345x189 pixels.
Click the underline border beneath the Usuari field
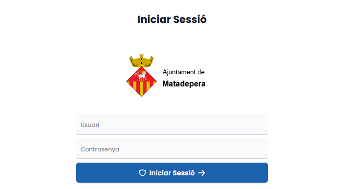(x=172, y=134)
